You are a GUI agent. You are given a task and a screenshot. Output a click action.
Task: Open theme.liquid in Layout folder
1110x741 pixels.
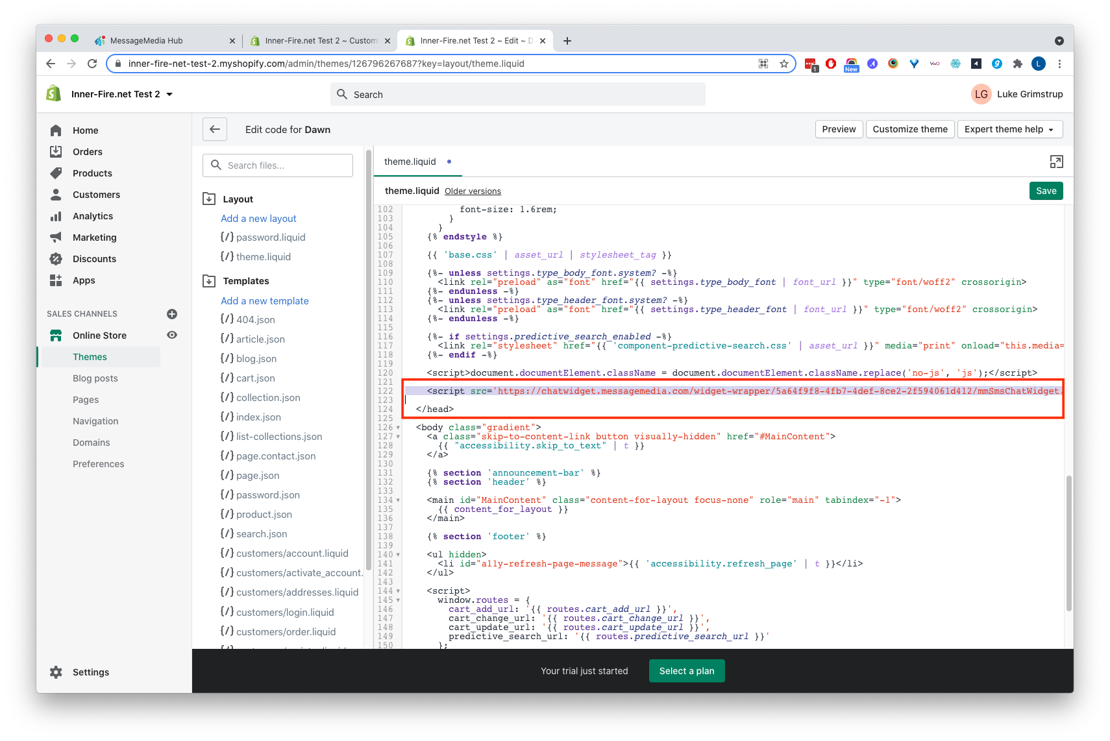256,257
